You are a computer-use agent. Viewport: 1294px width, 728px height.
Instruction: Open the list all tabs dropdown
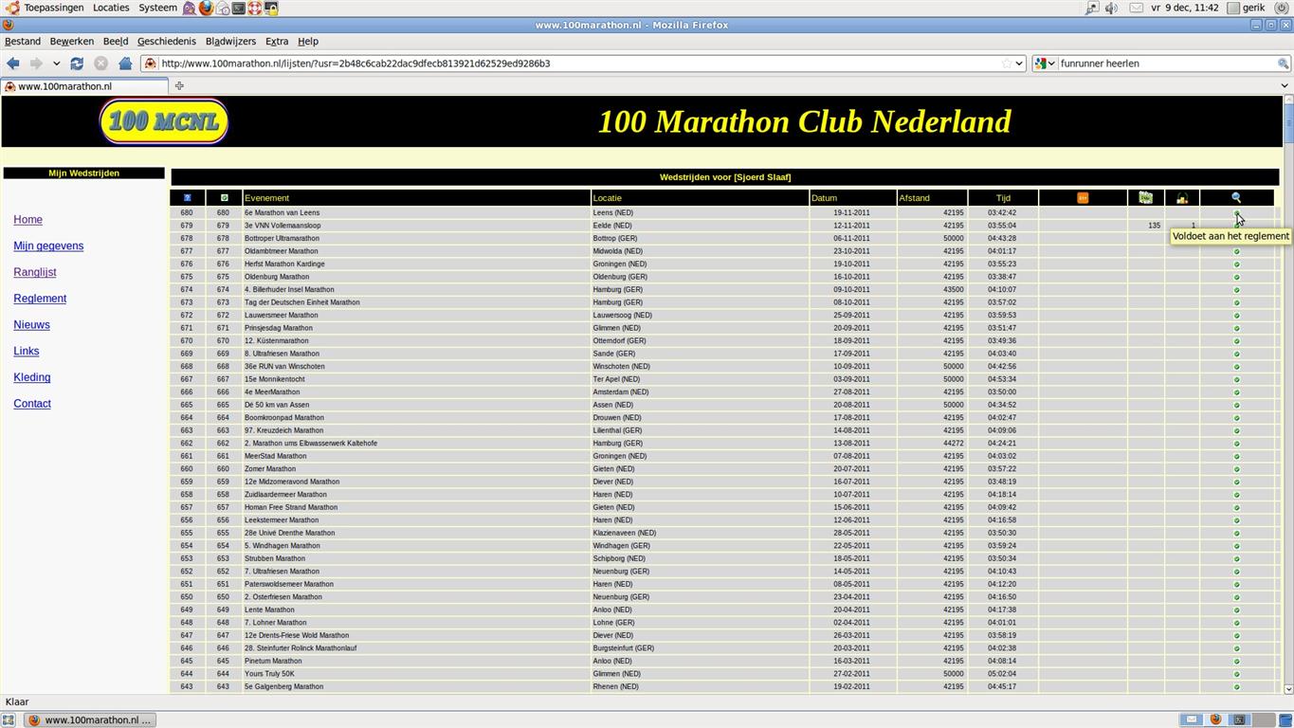tap(1285, 86)
